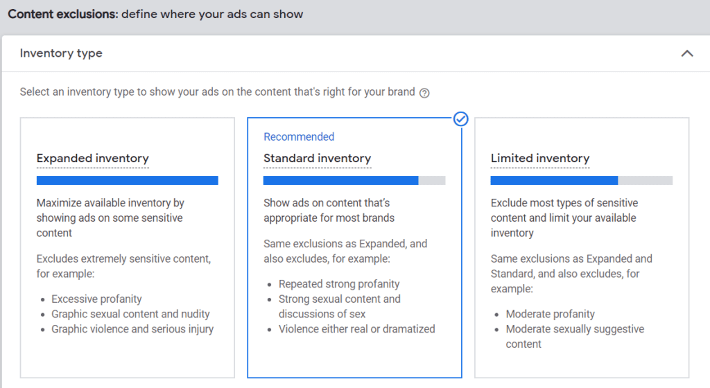Click 'Maximize available inventory' description
The image size is (710, 388).
click(x=110, y=218)
